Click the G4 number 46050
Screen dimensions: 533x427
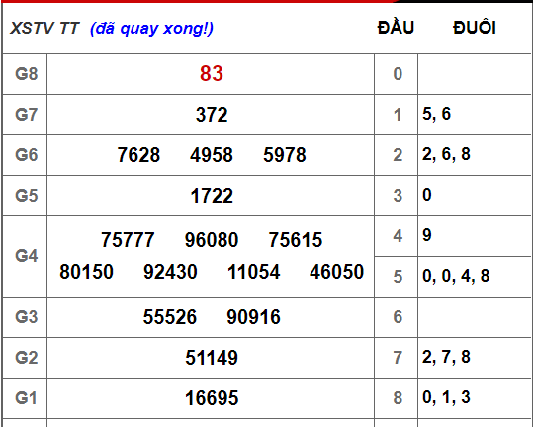[336, 272]
